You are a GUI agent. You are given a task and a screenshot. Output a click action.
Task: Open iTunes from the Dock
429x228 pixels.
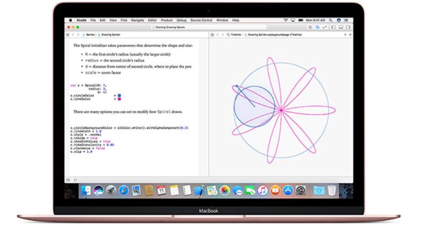point(263,190)
